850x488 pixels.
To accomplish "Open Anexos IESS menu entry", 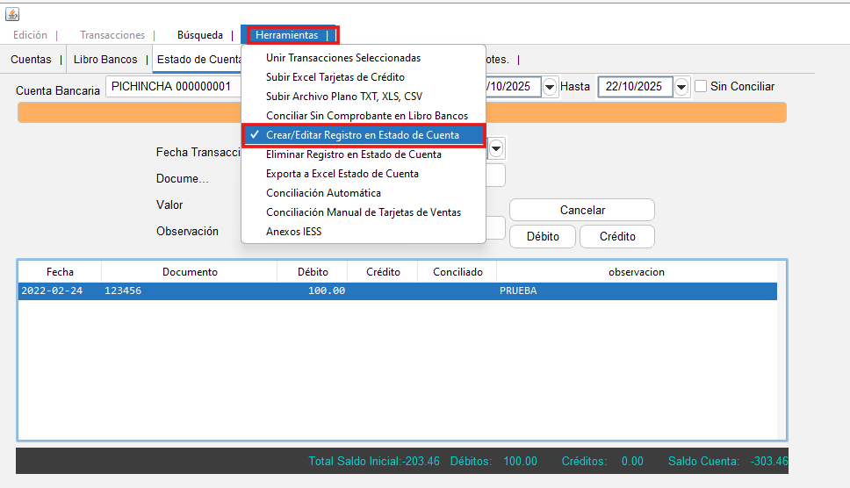I will 293,232.
